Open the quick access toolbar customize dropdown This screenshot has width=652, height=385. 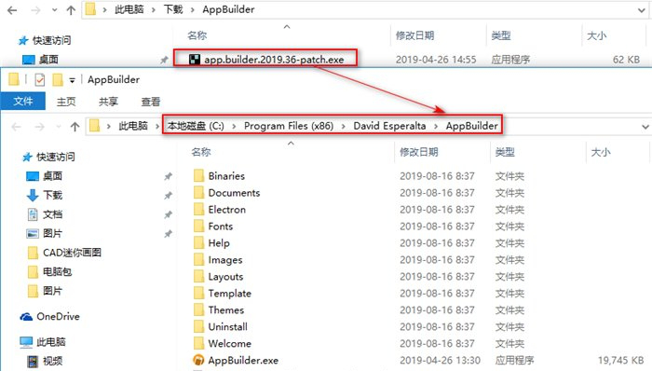[72, 80]
